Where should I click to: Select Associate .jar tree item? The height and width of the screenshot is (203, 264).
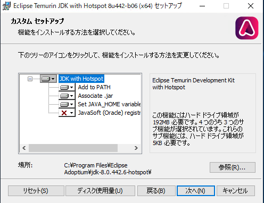coord(95,96)
